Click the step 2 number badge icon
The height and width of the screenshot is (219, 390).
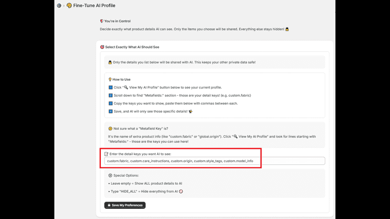coord(111,95)
